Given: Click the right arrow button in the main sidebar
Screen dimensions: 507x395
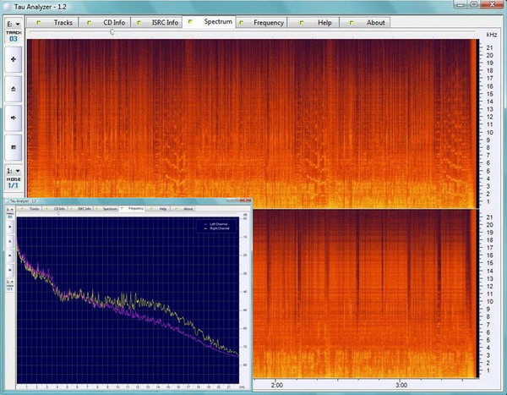Looking at the screenshot, I should pos(13,118).
